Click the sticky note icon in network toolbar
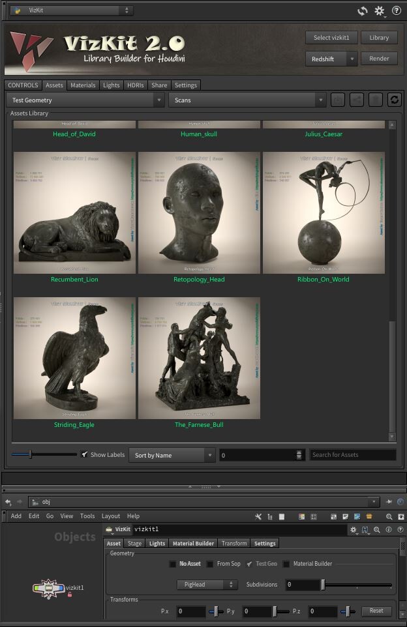This screenshot has height=627, width=407. pos(333,517)
